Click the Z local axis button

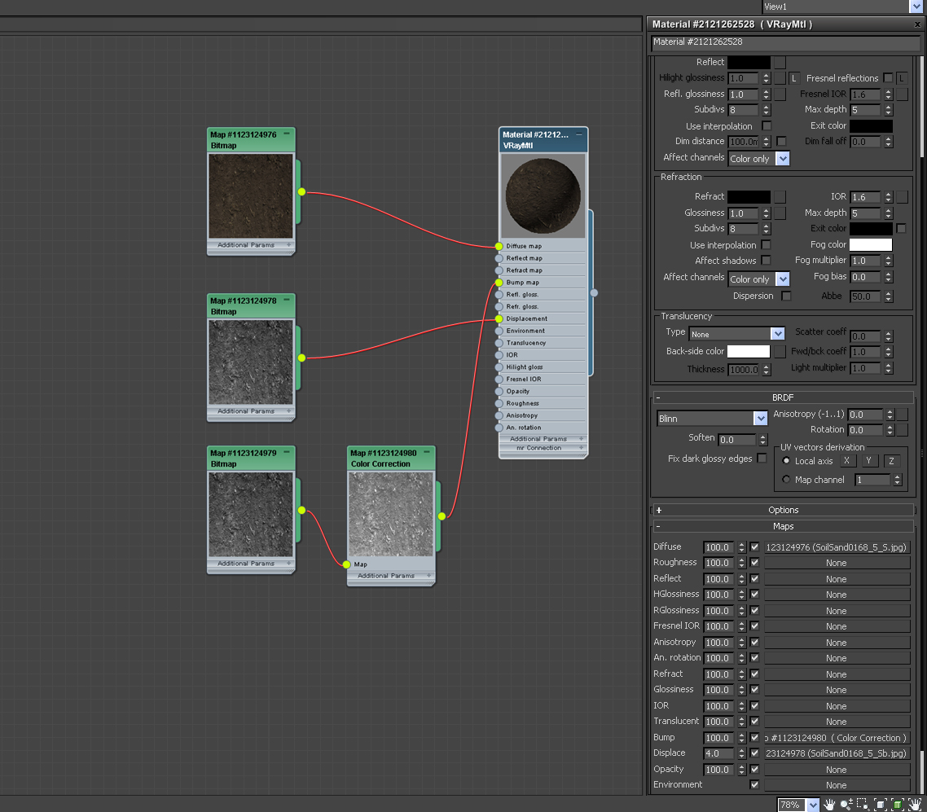tap(891, 460)
